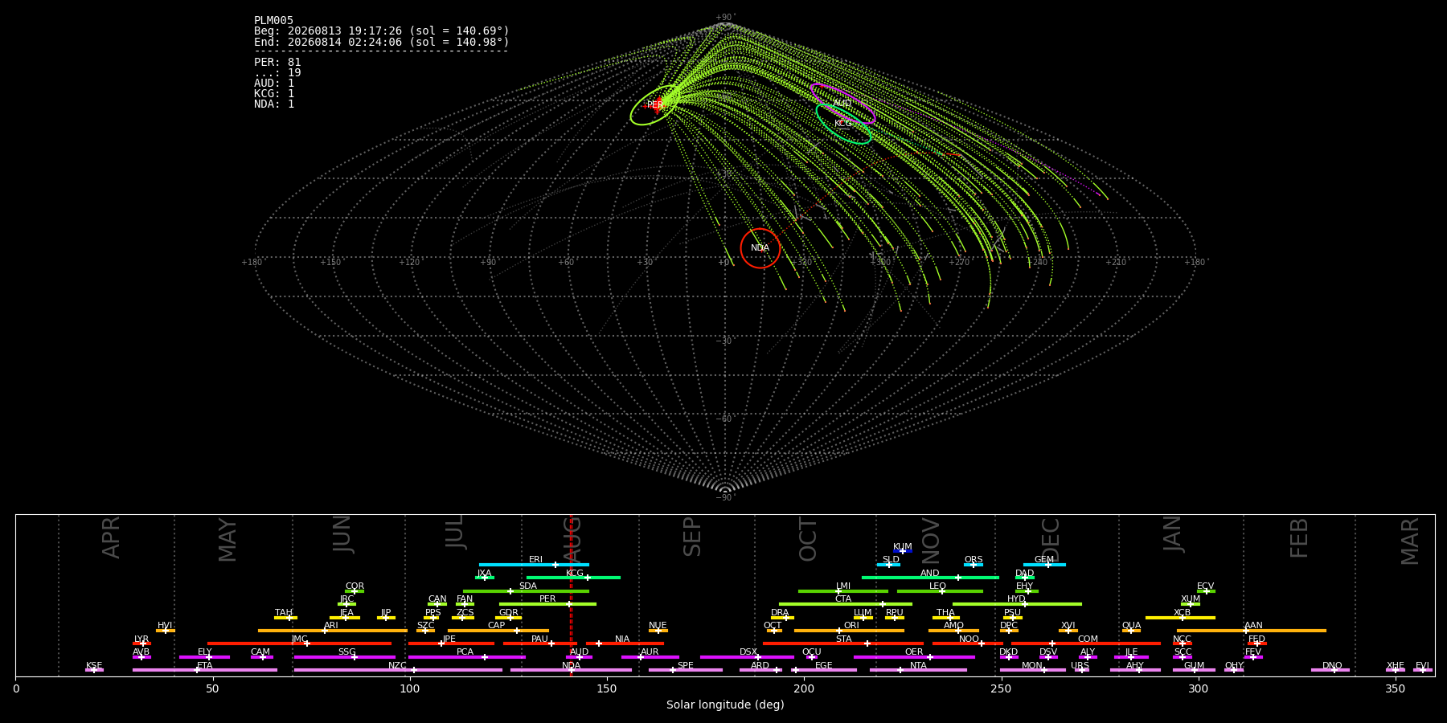Click the PLM005 station title

[273, 21]
